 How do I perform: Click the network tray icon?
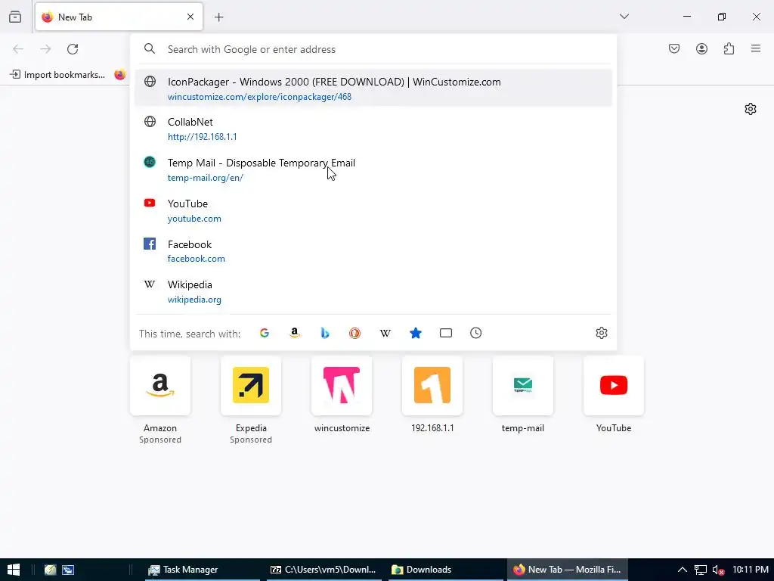tap(701, 570)
